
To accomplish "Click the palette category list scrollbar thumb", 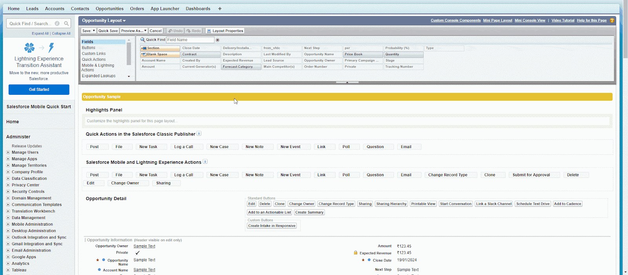I will (129, 54).
